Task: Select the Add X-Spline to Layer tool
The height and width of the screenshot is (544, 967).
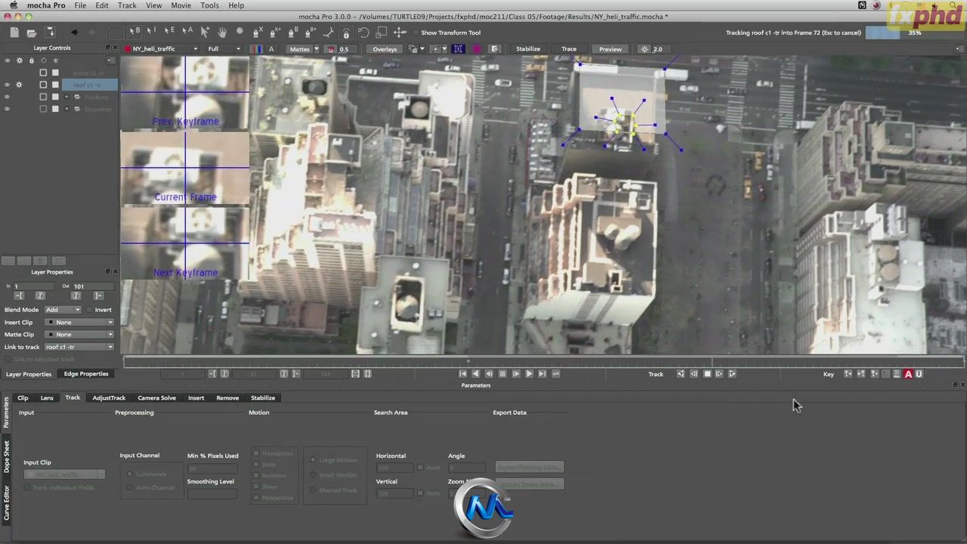Action: [x=276, y=32]
